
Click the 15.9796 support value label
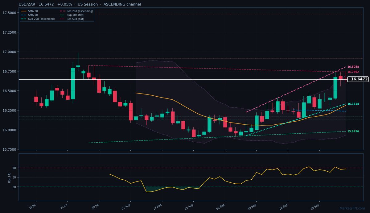point(353,132)
